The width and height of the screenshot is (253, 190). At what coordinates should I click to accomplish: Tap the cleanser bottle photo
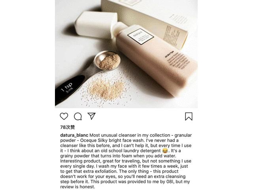coord(126,54)
